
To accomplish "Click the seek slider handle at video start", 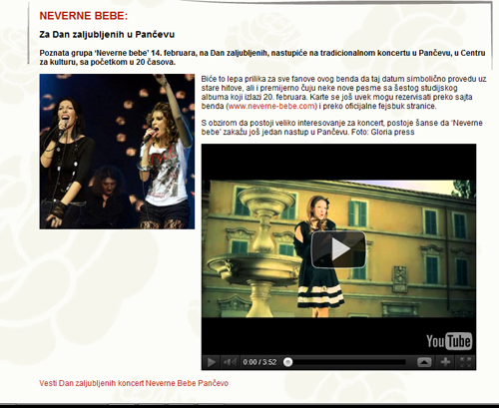I will (x=288, y=362).
